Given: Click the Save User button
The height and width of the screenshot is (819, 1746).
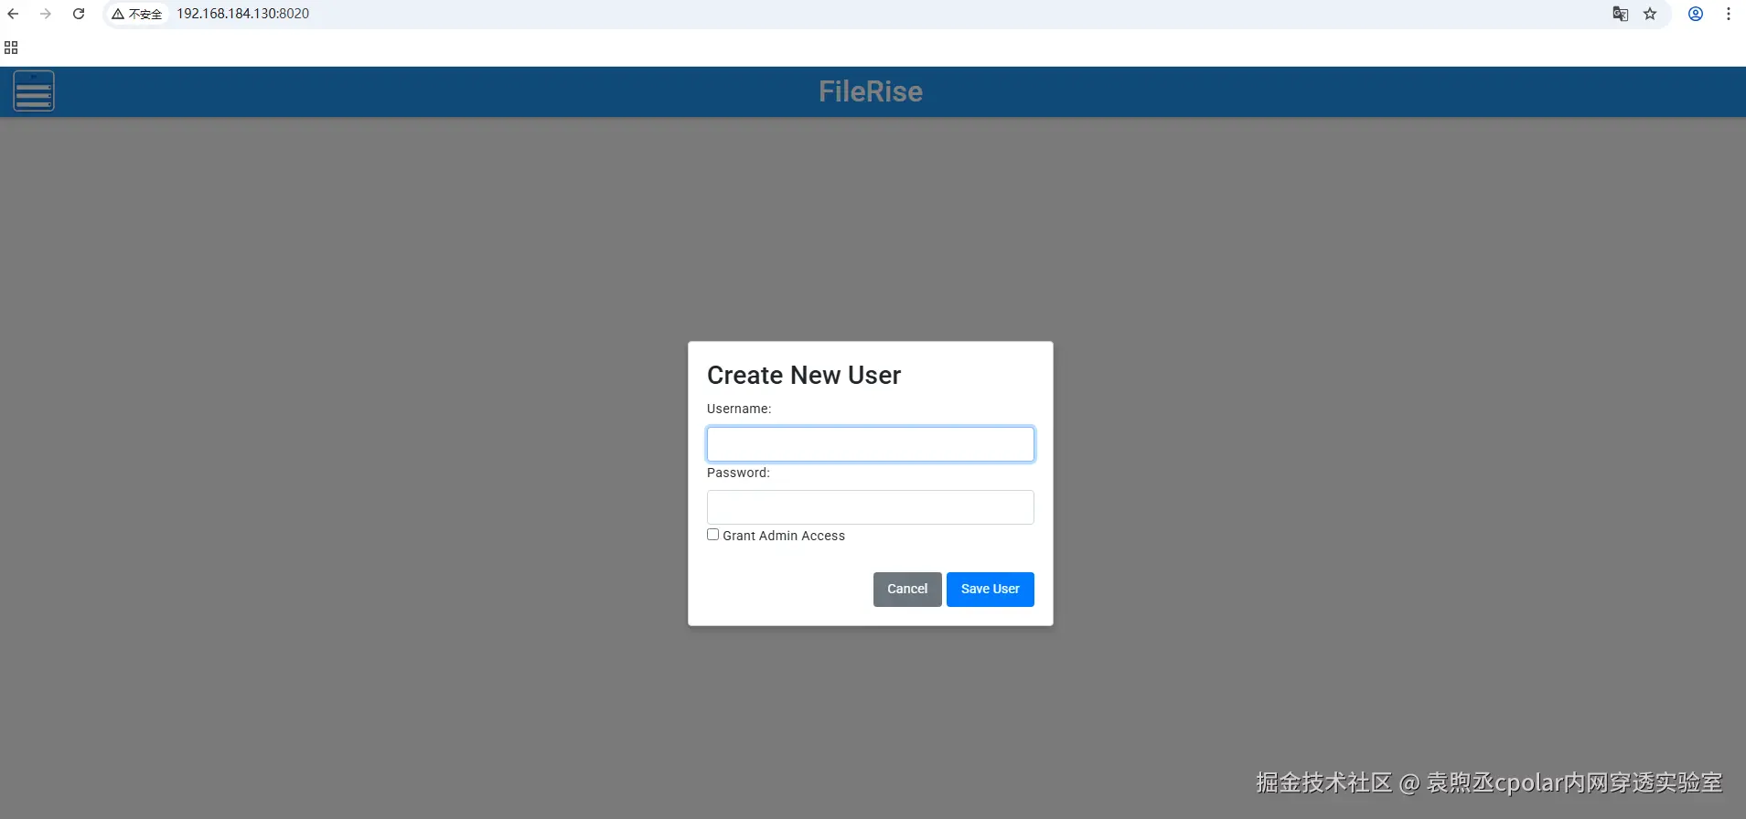Looking at the screenshot, I should tap(991, 590).
